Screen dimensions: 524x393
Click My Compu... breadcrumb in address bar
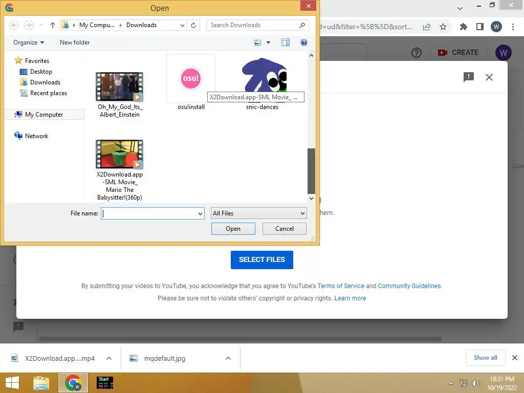tap(97, 25)
